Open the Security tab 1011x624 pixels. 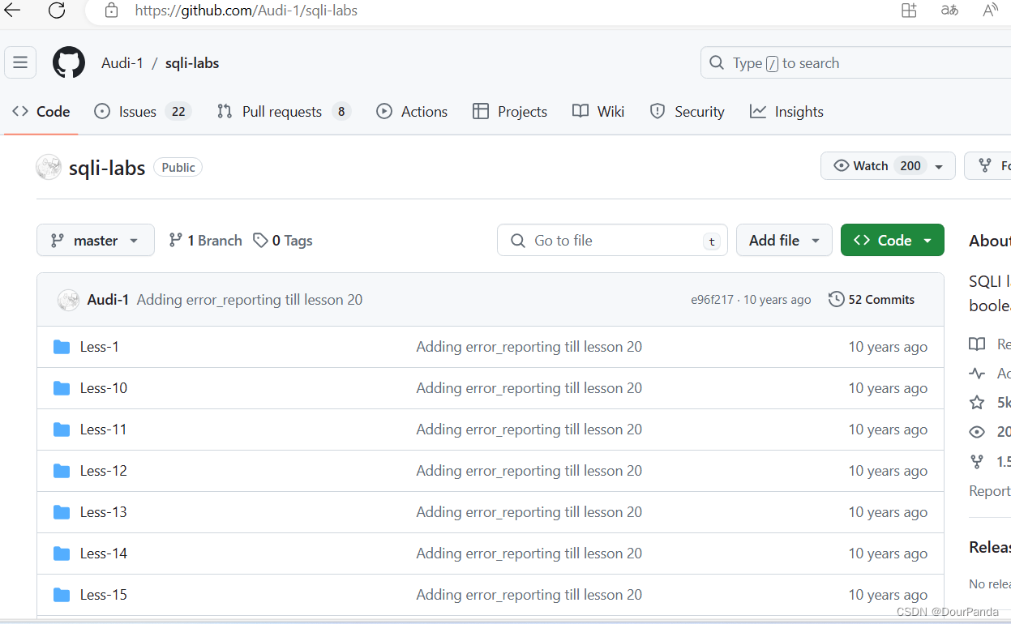coord(688,112)
